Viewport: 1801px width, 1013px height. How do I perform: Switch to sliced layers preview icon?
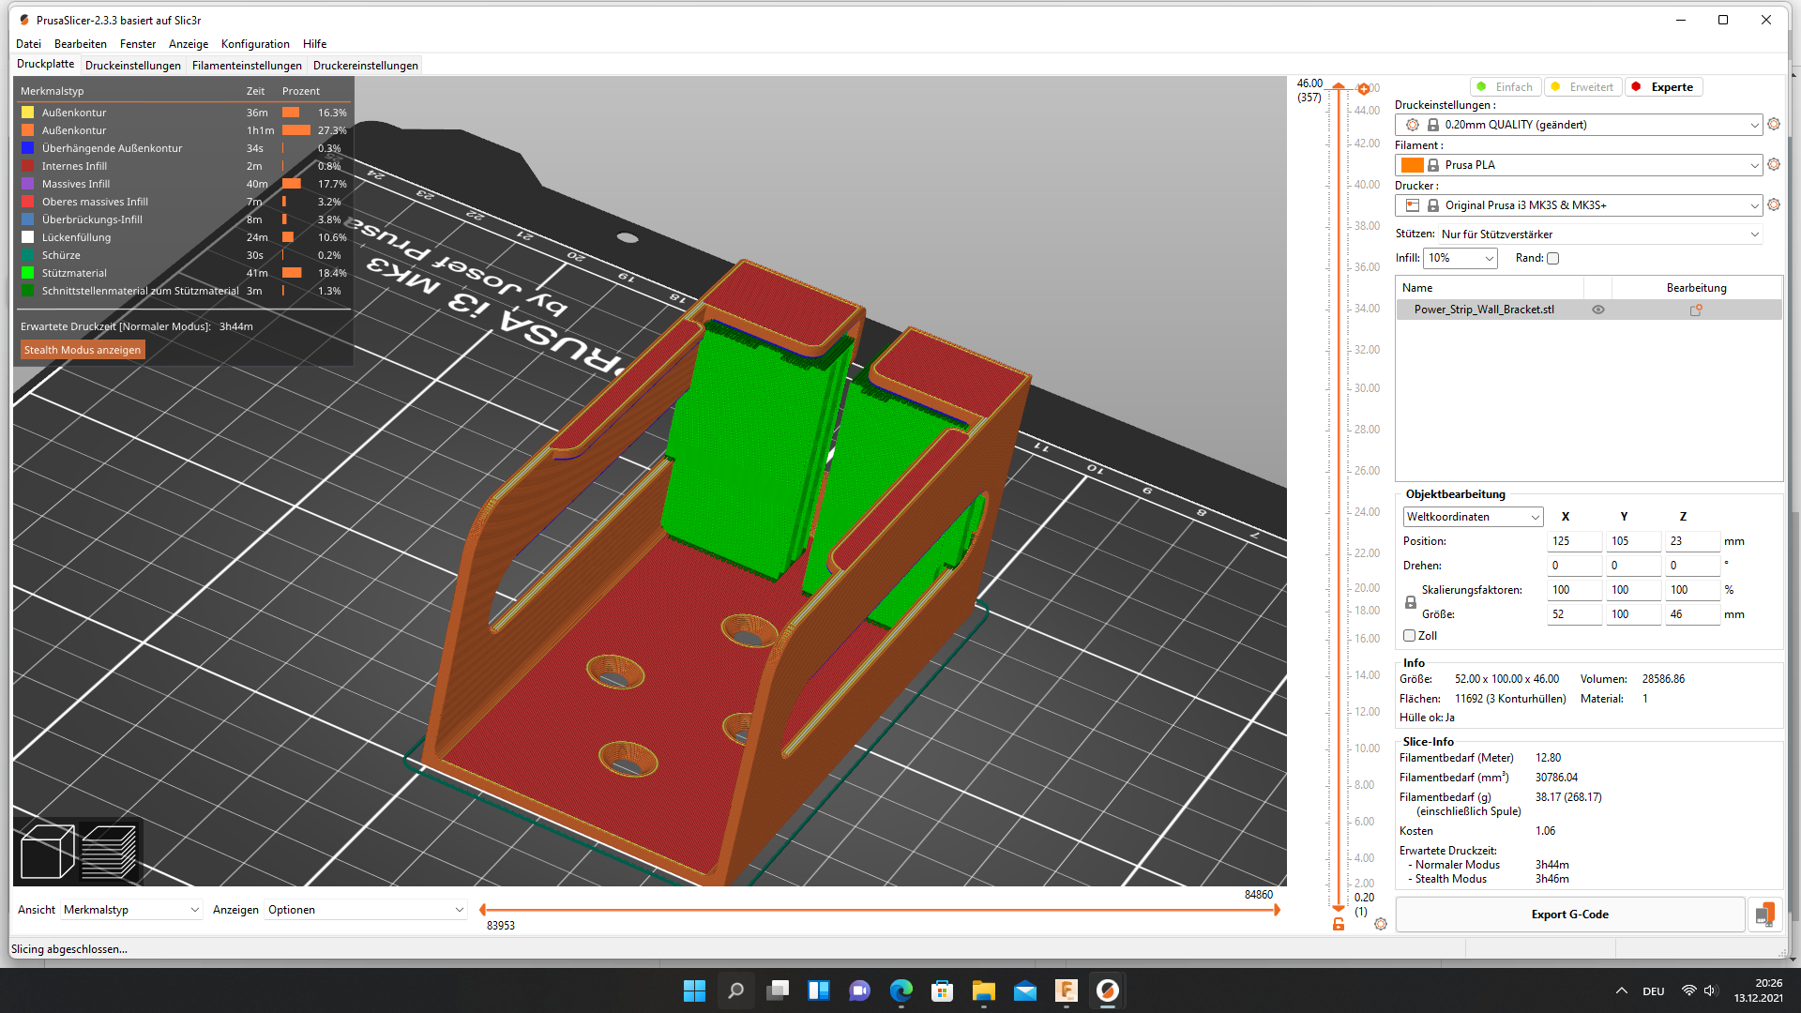click(109, 852)
